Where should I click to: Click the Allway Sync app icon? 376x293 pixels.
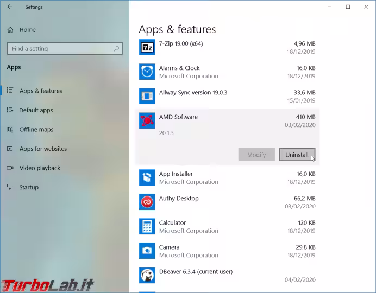point(147,96)
